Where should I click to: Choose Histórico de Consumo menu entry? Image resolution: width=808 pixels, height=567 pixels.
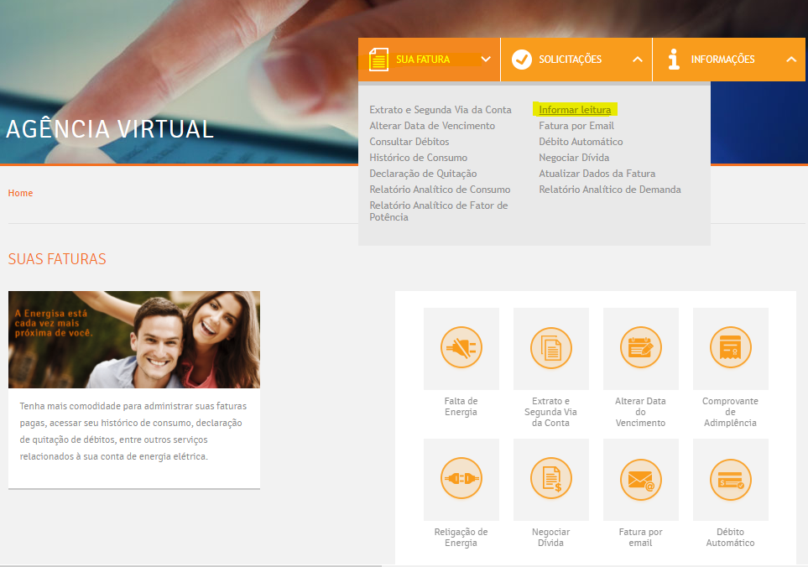pyautogui.click(x=418, y=158)
